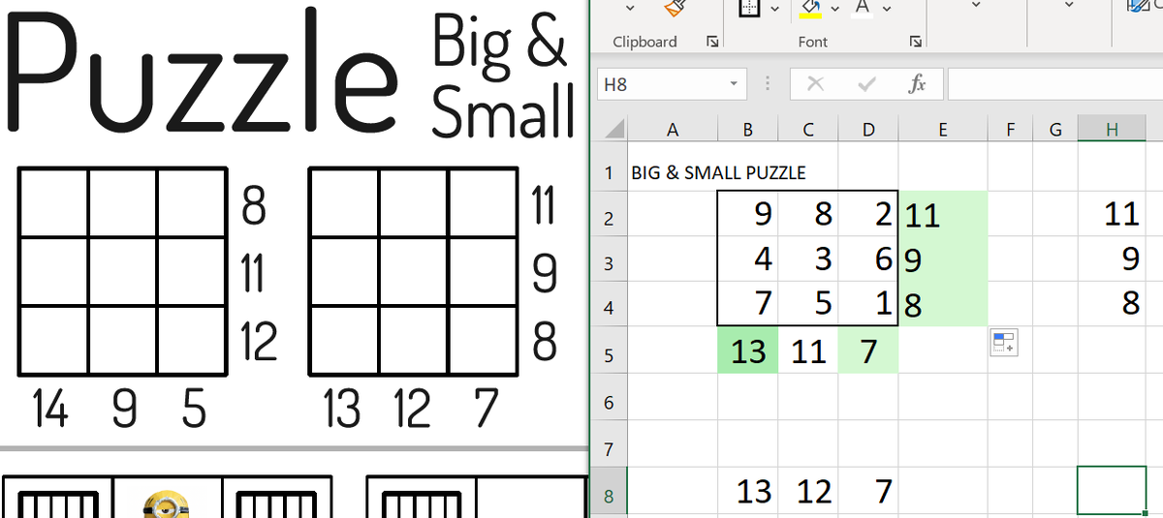The image size is (1163, 518).
Task: Select green cell E2 containing 11
Action: (942, 214)
